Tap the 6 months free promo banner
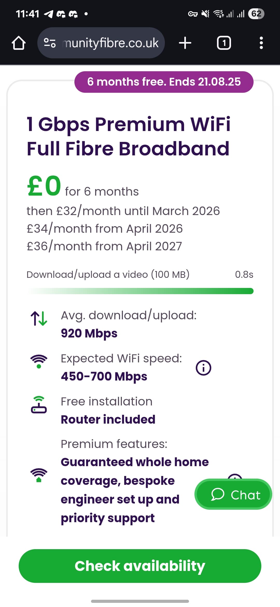The height and width of the screenshot is (607, 280). coord(164,82)
